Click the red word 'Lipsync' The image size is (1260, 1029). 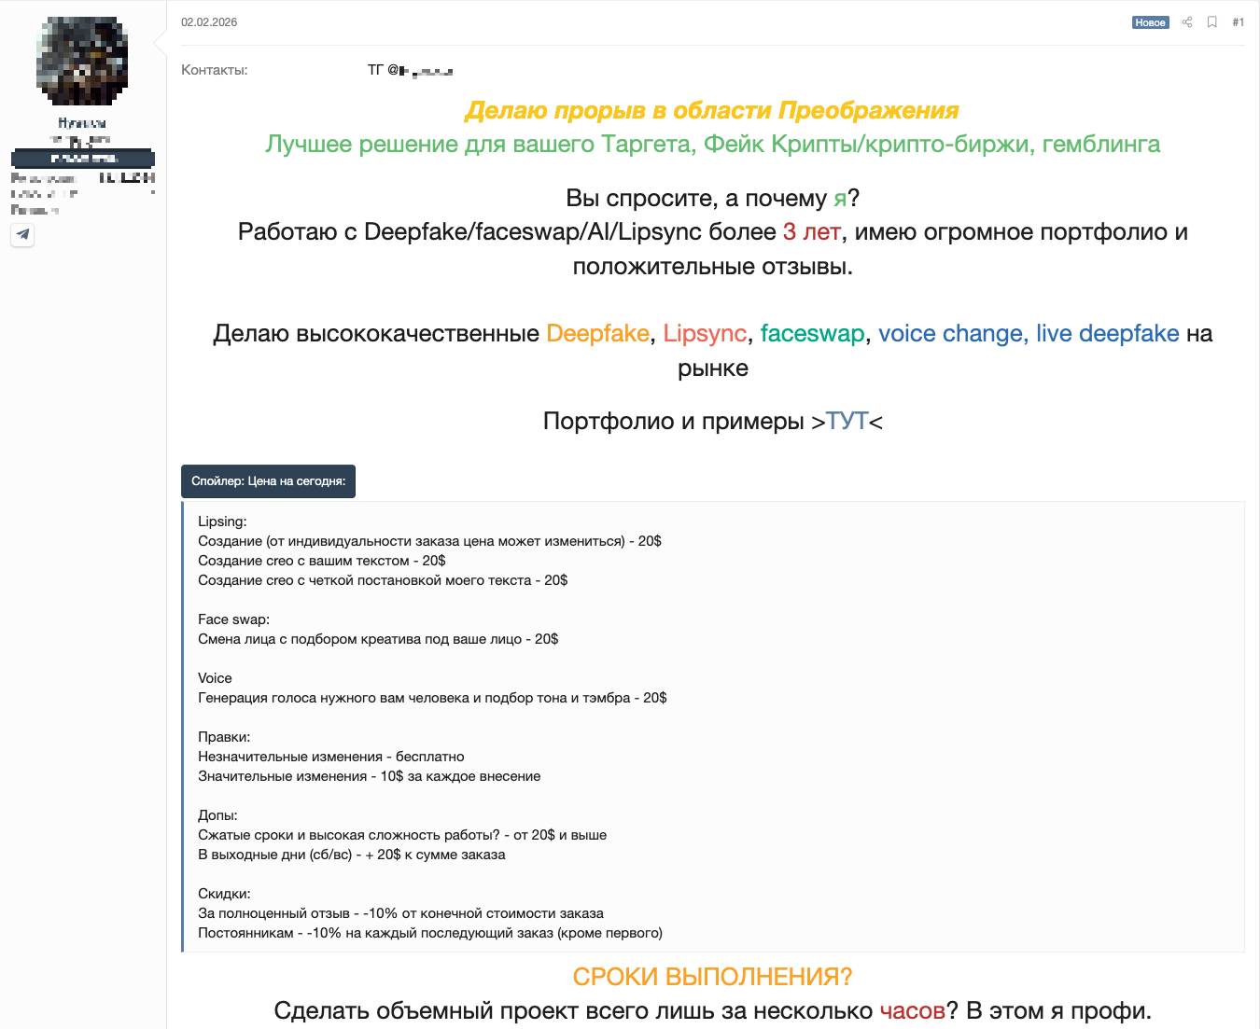click(705, 334)
